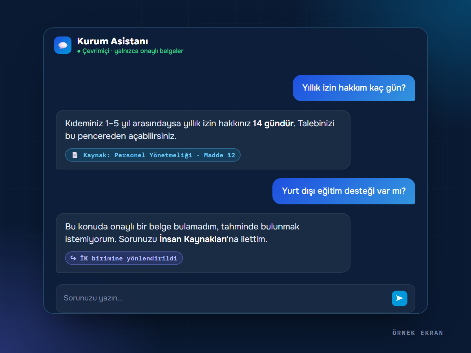Click the reply starting 'Bu konuda onaylı bir belge'

pyautogui.click(x=203, y=243)
